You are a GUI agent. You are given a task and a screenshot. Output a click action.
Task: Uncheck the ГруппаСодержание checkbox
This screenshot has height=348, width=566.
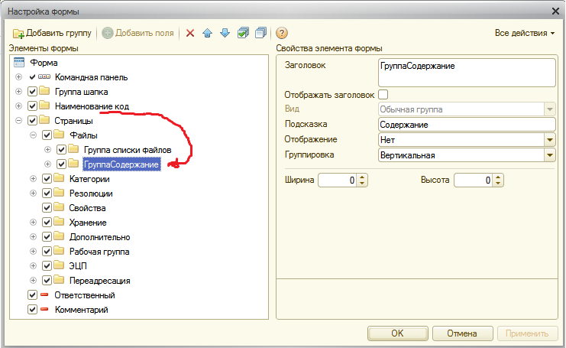[61, 164]
